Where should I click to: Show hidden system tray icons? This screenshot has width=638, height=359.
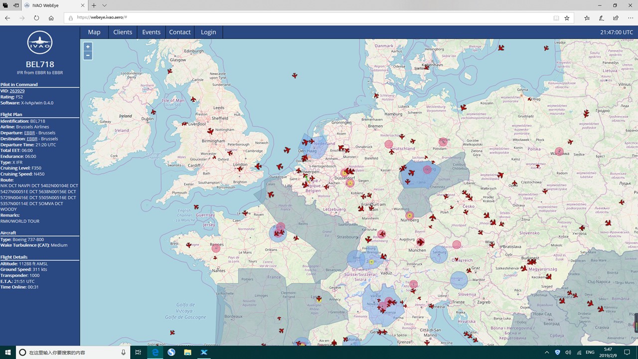tap(547, 353)
